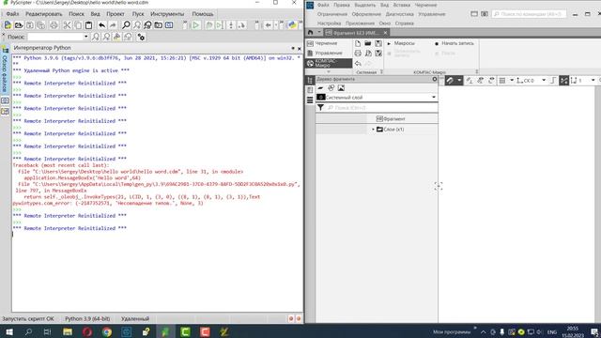Click the ENG language indicator in system tray
Viewport: 601px width, 338px height.
click(552, 331)
